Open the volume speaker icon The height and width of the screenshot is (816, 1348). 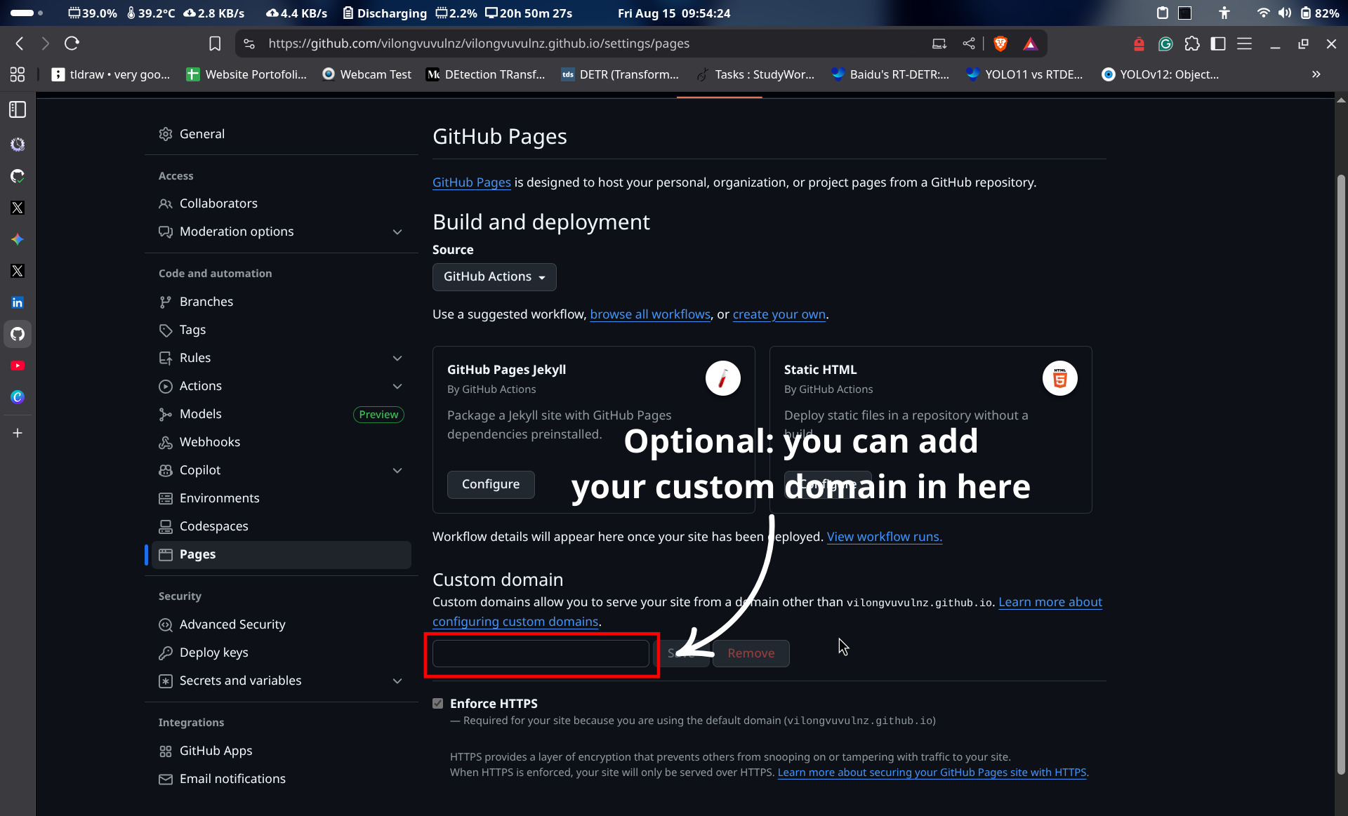click(1284, 13)
